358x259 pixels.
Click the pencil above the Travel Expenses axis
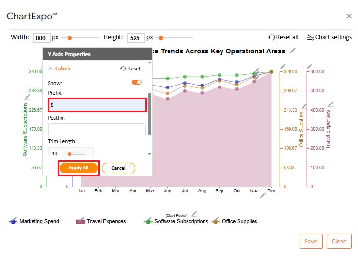pyautogui.click(x=309, y=66)
